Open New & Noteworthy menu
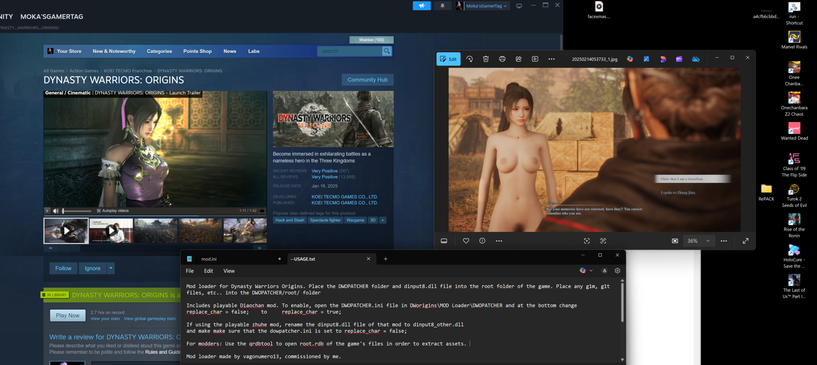This screenshot has height=365, width=817. coord(114,51)
